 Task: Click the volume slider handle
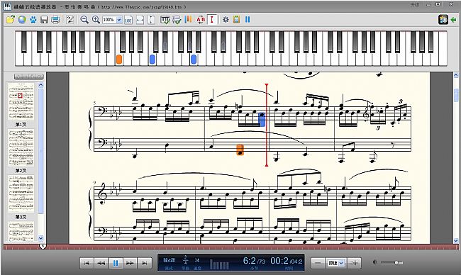point(396,263)
